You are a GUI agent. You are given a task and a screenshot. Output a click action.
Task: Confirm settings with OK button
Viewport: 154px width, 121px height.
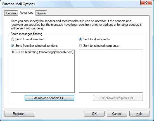coord(94,114)
